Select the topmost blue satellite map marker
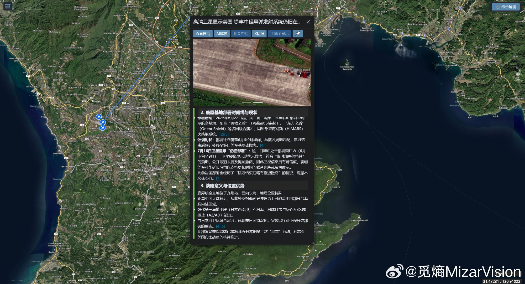525x284 pixels. tap(99, 116)
